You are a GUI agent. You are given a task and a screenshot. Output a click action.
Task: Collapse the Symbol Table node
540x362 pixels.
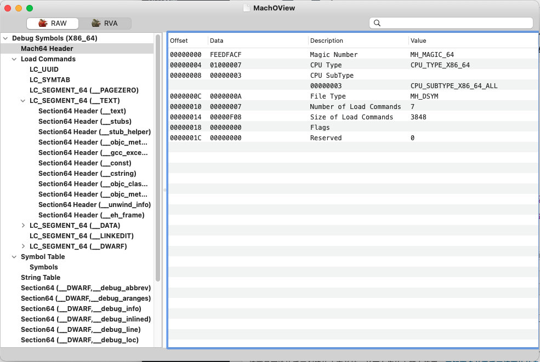[x=14, y=257]
